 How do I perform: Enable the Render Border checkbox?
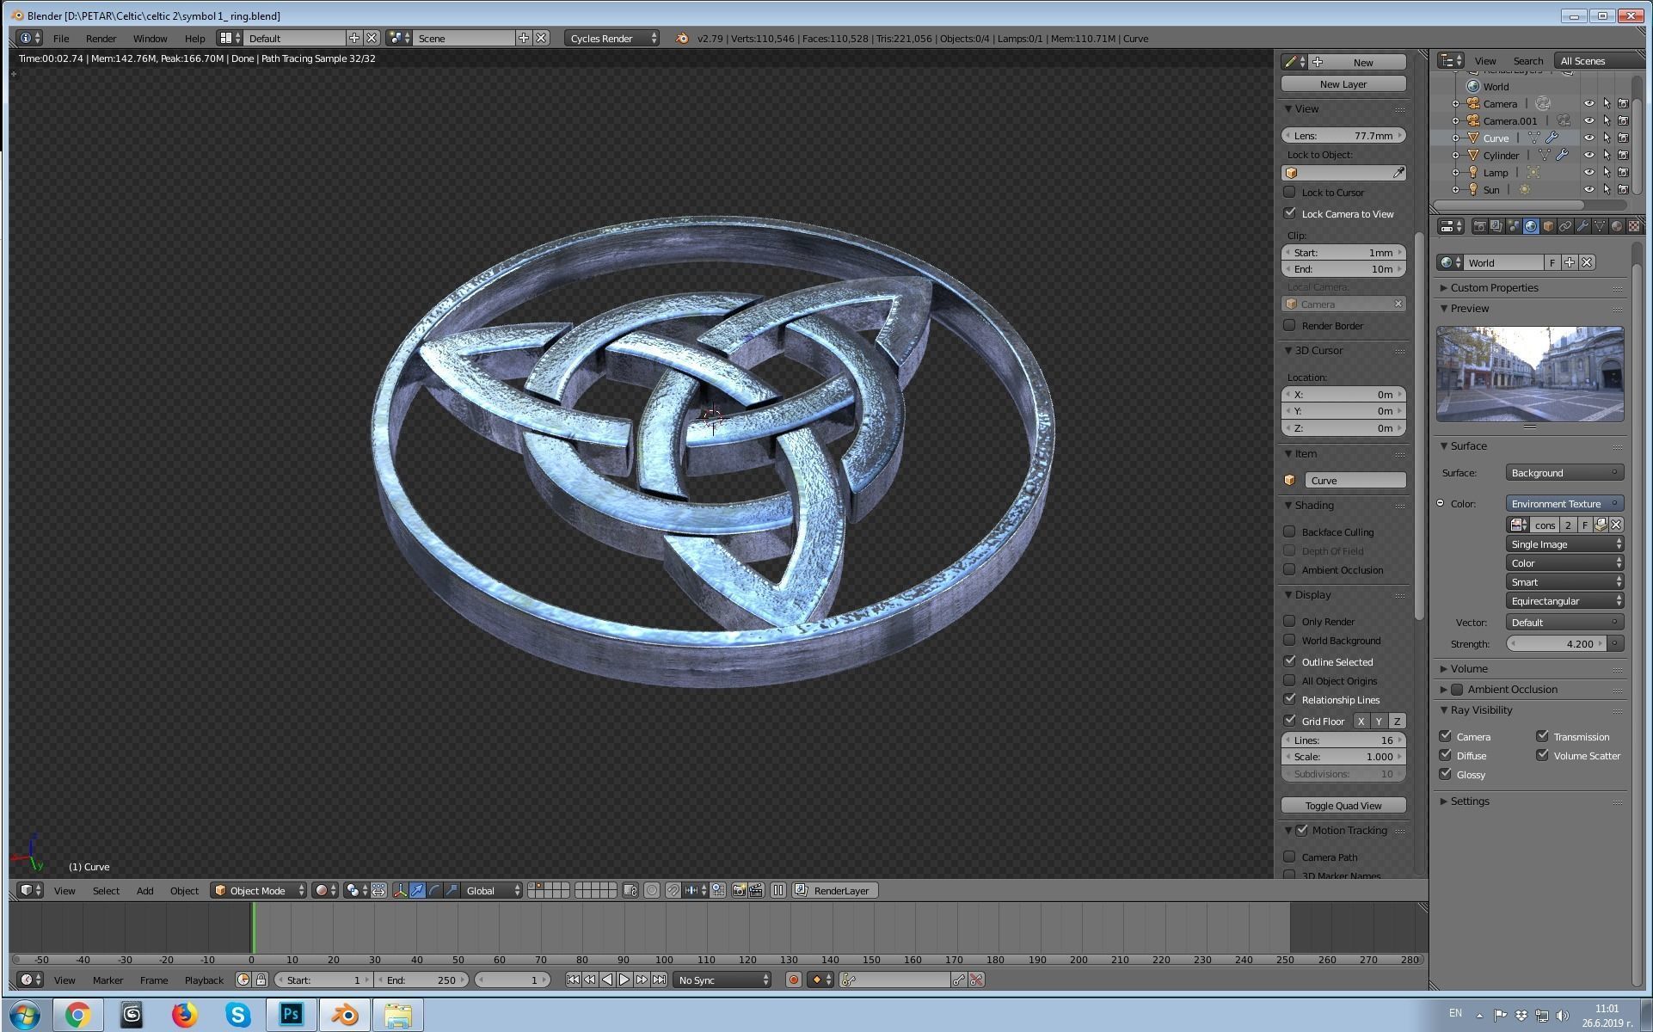coord(1289,325)
